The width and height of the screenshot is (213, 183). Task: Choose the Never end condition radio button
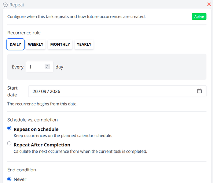pyautogui.click(x=9, y=179)
